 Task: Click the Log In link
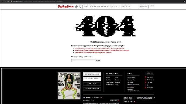[151, 6]
